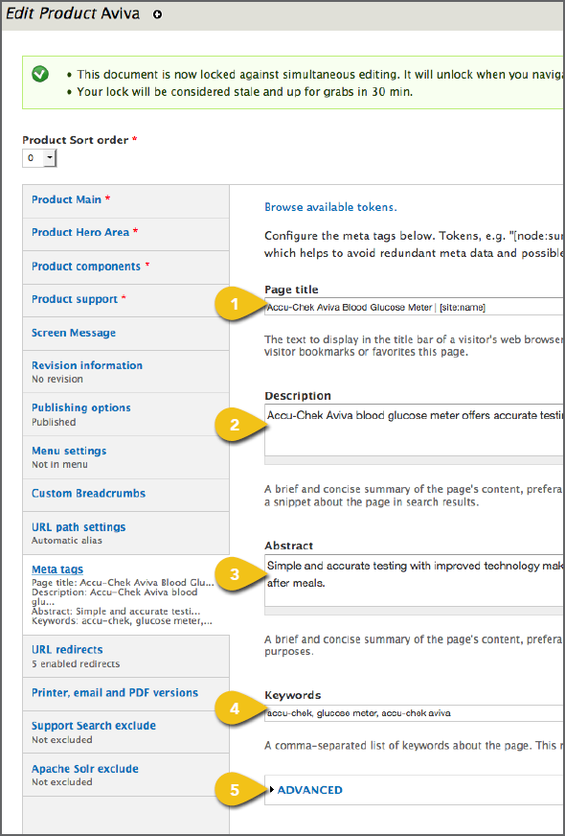Switch to the Product Hero Area tab
The width and height of the screenshot is (565, 836).
tap(126, 234)
